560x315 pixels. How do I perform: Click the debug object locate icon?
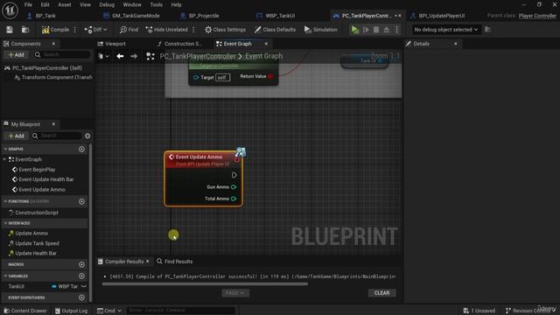(x=488, y=30)
